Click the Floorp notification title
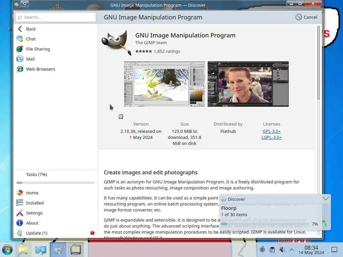 click(x=228, y=208)
